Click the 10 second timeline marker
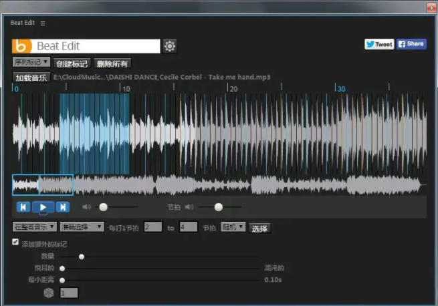This screenshot has height=306, width=438. pyautogui.click(x=125, y=88)
